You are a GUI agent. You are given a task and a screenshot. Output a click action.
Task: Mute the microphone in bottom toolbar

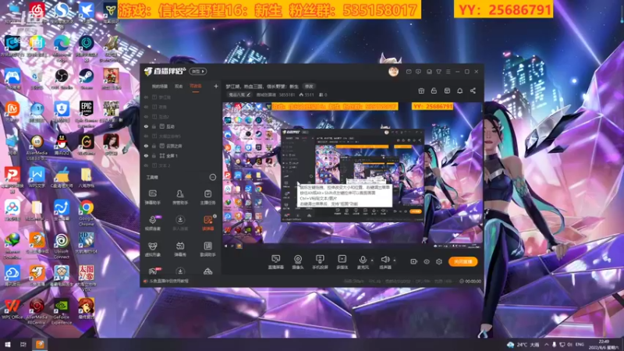click(363, 262)
